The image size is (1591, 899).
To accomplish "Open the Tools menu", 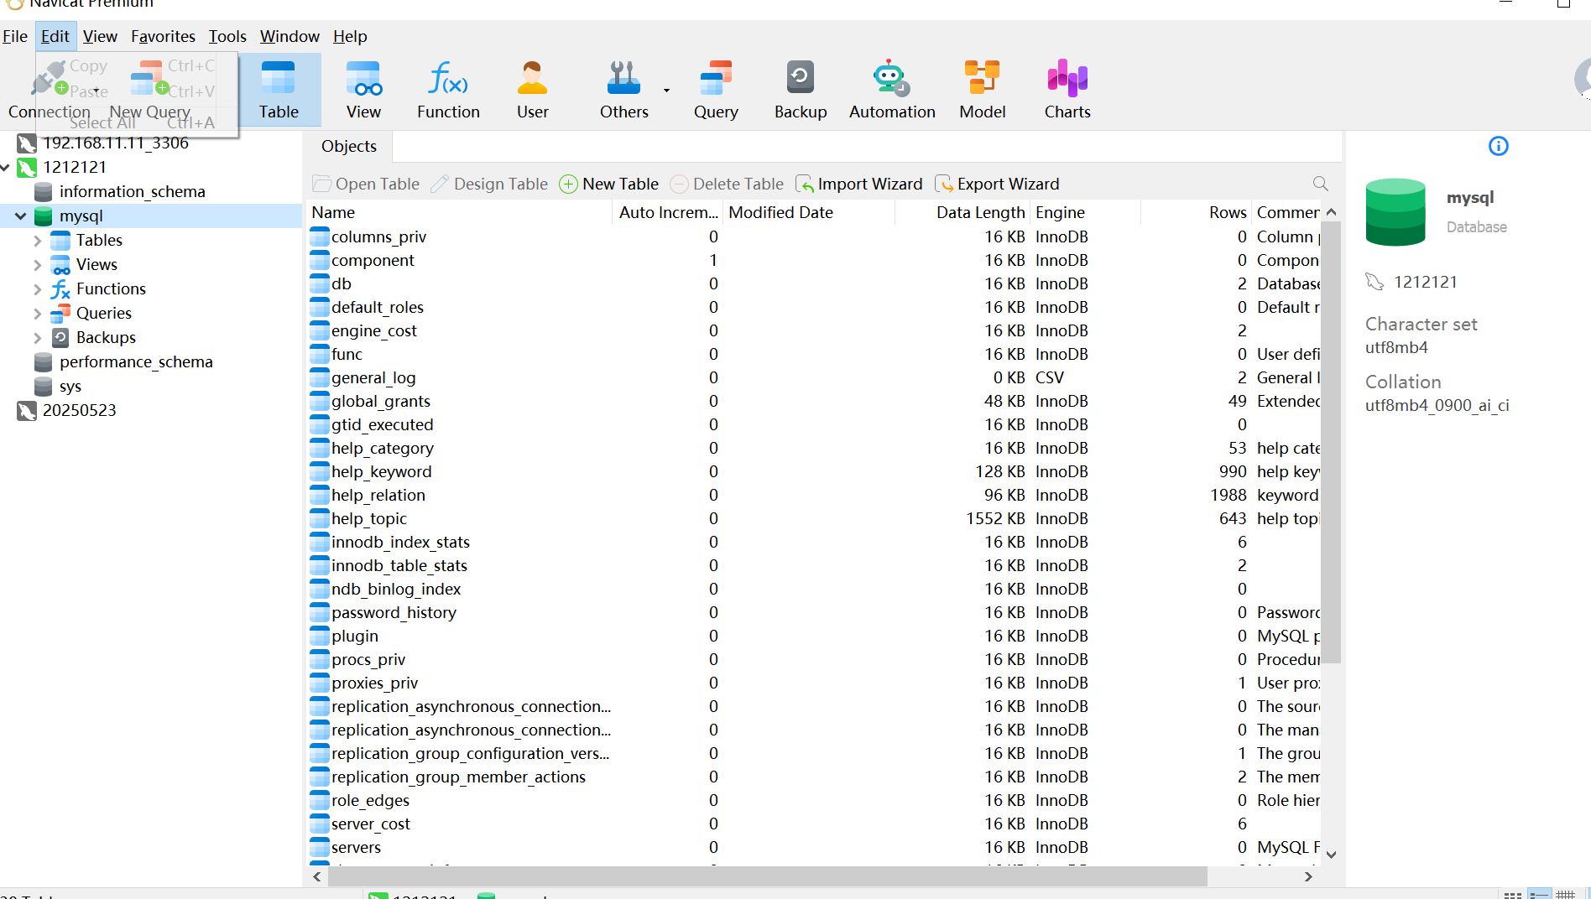I will click(227, 36).
